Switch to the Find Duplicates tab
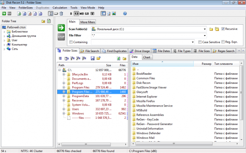This screenshot has height=153, width=246. (114, 51)
